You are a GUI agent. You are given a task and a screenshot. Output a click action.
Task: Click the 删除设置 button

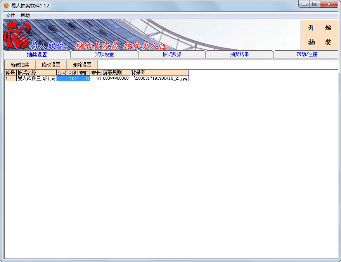pos(82,65)
